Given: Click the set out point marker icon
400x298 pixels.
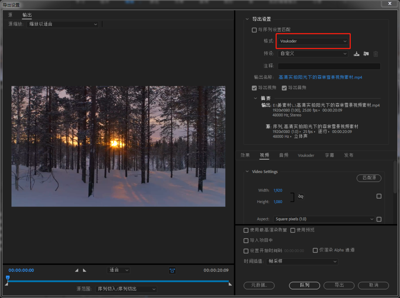Looking at the screenshot, I should pos(84,271).
